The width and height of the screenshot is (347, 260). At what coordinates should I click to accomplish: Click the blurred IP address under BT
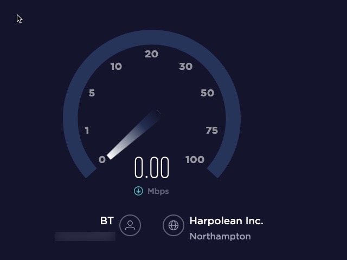pyautogui.click(x=86, y=236)
